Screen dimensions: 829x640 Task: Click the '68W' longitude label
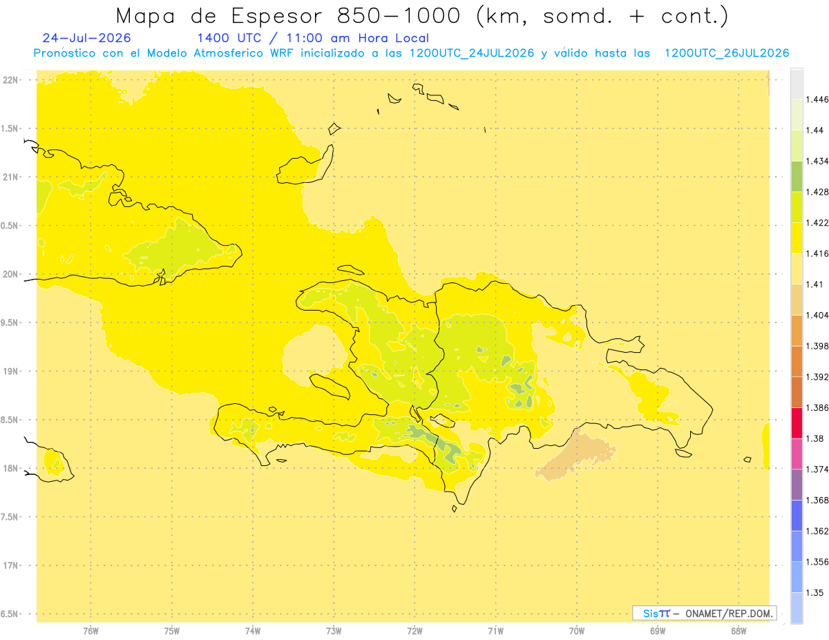point(739,630)
